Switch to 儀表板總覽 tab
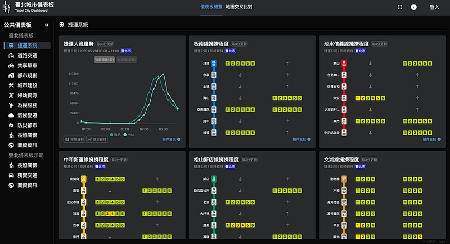 [x=211, y=7]
